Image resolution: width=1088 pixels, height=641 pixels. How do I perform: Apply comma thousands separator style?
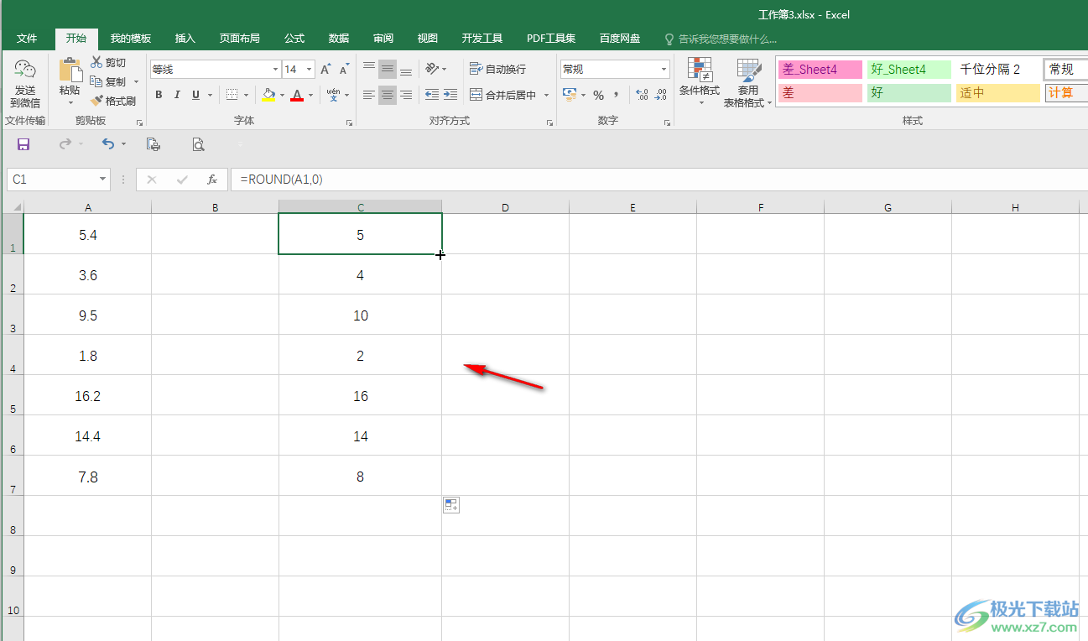(x=617, y=95)
